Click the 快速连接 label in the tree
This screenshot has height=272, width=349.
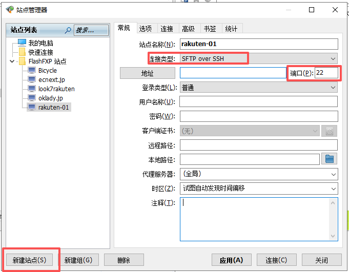pos(40,52)
